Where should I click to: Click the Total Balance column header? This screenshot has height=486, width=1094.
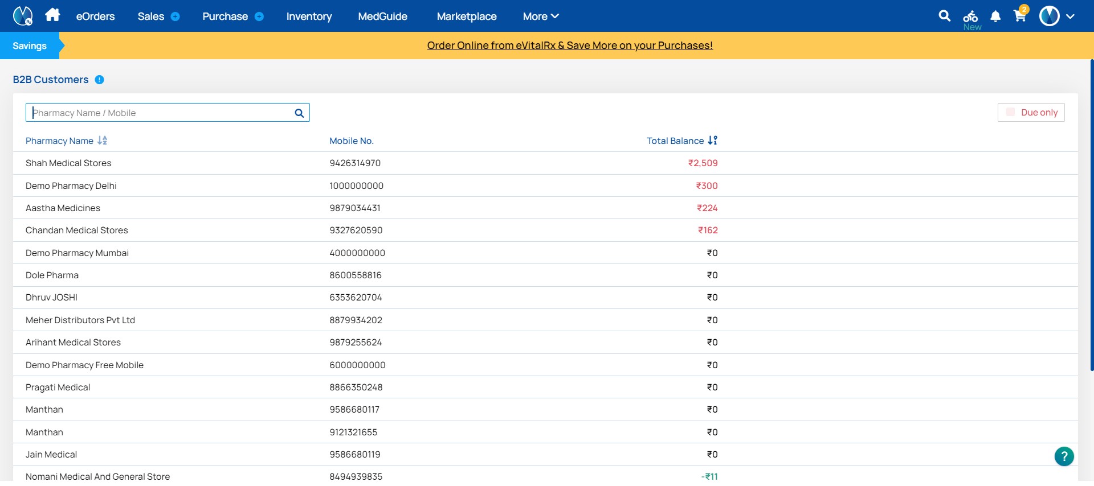coord(675,141)
